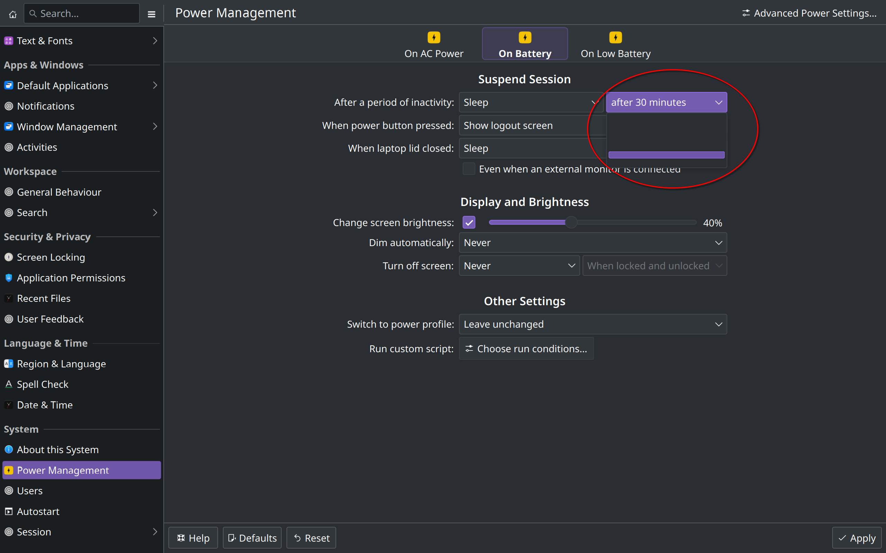Click the Autostart icon

9,511
